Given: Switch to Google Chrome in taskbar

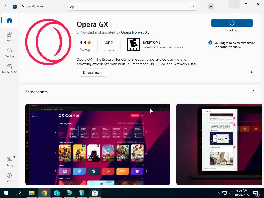Looking at the screenshot, I should 44,193.
